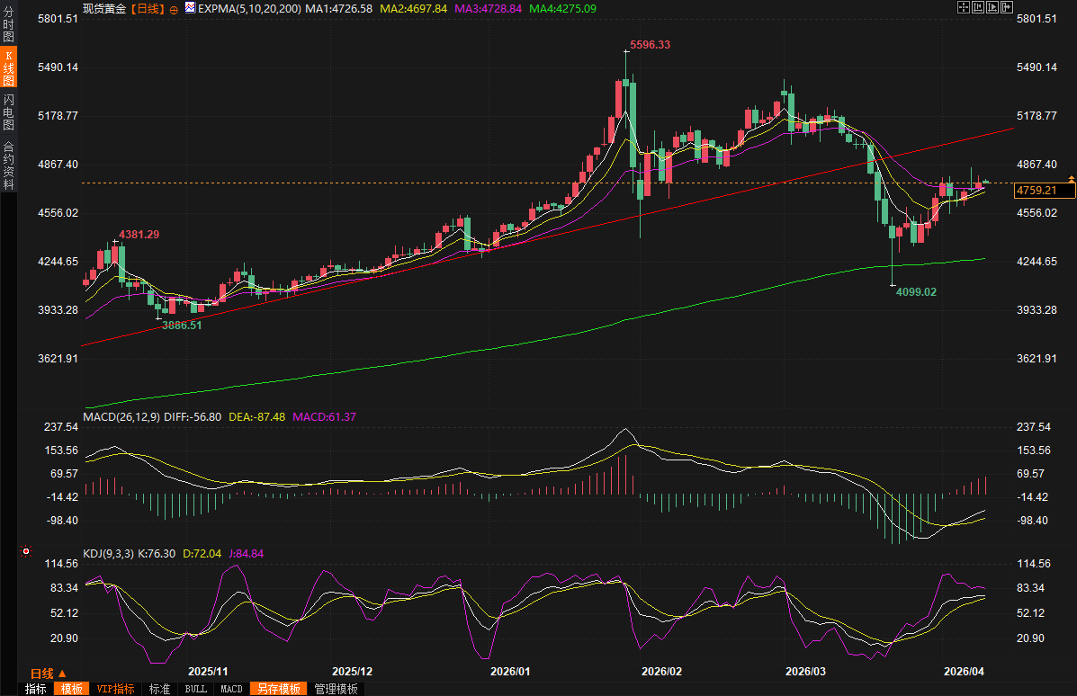Screen dimensions: 1077x696
Task: Click the orange price alert marker at right edge
Action: pos(1072,180)
